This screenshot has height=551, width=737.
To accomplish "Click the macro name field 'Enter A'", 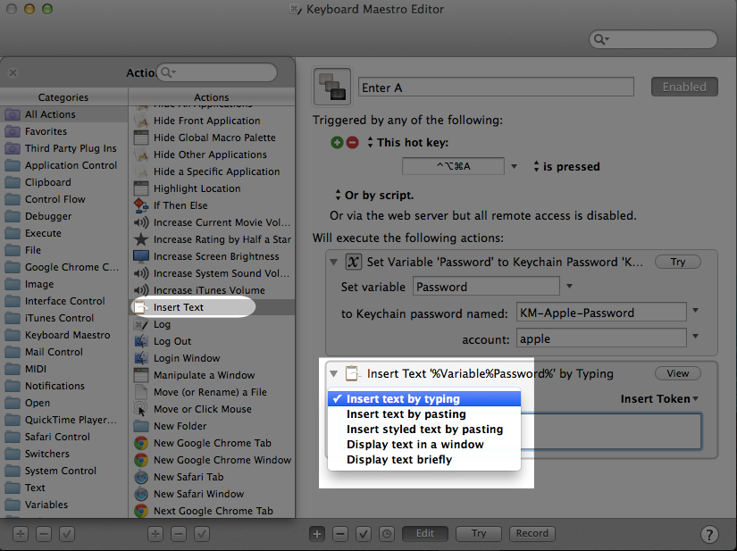I will click(496, 88).
